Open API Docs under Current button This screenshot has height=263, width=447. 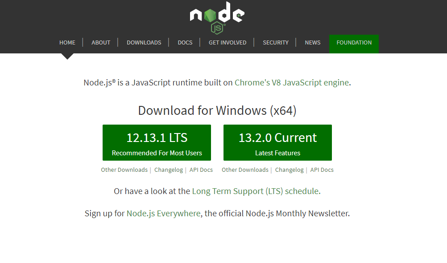322,170
